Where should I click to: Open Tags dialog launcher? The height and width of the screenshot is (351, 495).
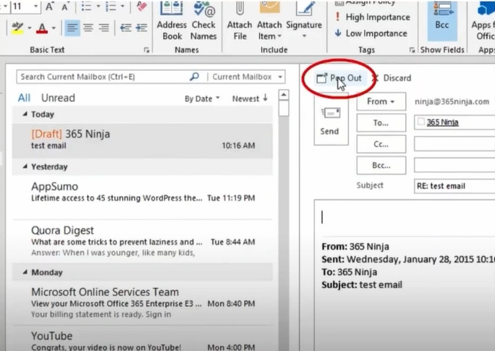click(x=412, y=50)
